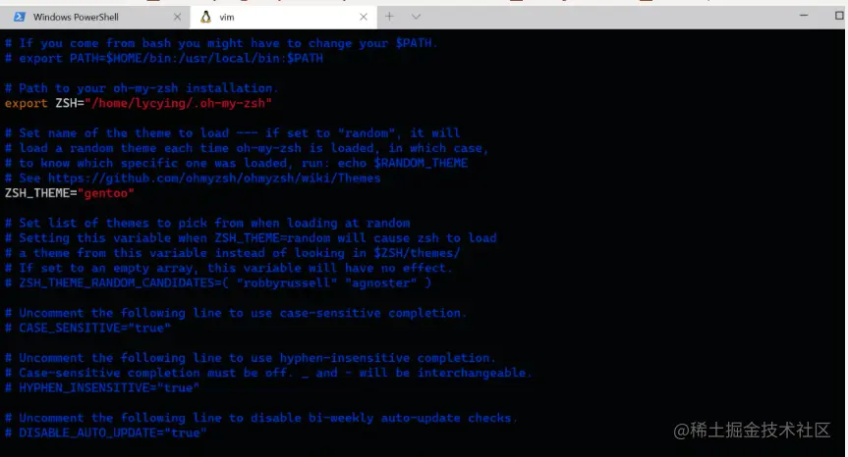Viewport: 848px width, 457px height.
Task: Click the '# CASE_SENSITIVE="true"' line
Action: [87, 329]
